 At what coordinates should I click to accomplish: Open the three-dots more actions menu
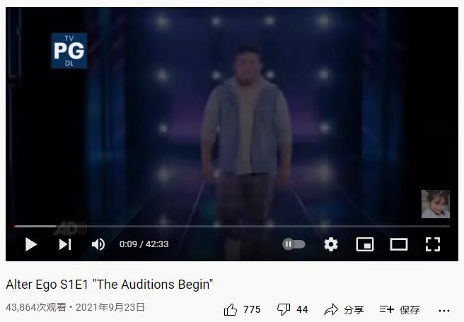[x=444, y=311]
